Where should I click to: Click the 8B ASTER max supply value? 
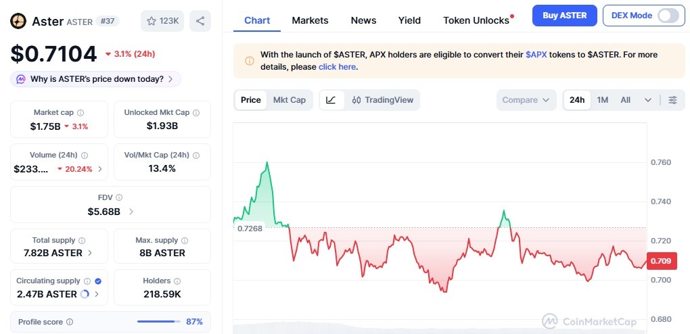coord(162,253)
